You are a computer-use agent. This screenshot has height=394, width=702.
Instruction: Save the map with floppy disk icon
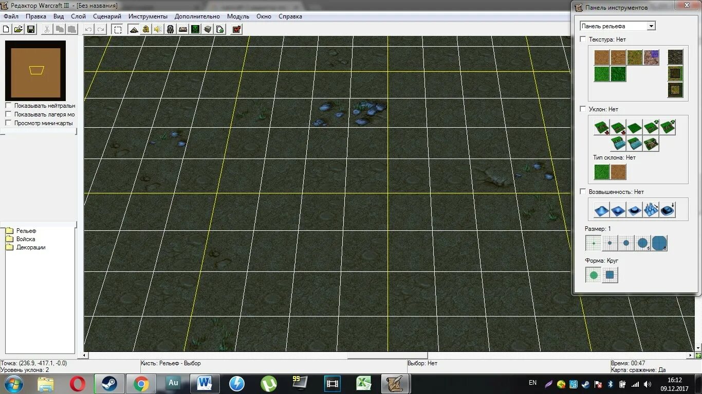pyautogui.click(x=31, y=29)
